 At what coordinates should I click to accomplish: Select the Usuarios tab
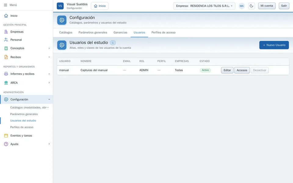tap(139, 33)
